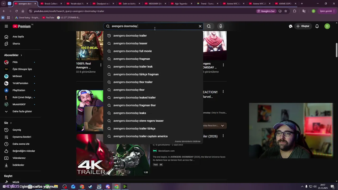
Task: Open YırtıkPantolon subscription
Action: tap(20, 83)
